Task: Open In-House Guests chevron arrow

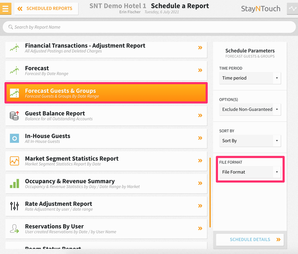Action: [x=200, y=138]
